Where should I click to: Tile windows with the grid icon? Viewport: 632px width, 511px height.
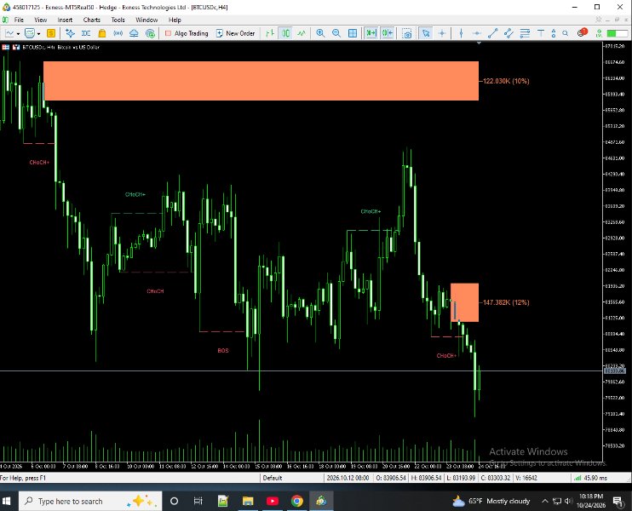pyautogui.click(x=353, y=33)
